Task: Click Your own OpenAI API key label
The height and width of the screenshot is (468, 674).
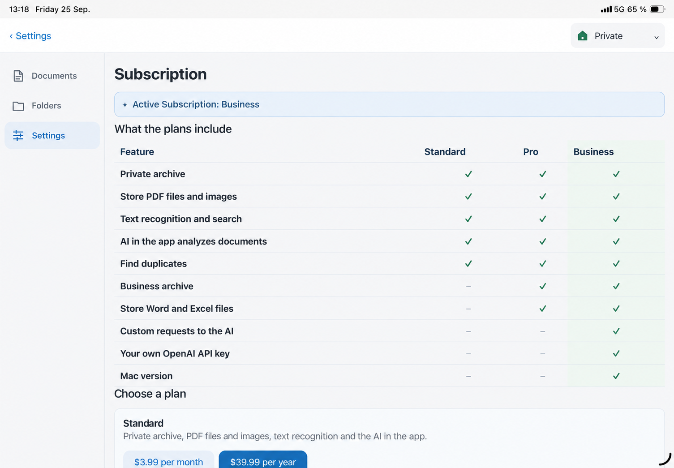Action: click(x=175, y=353)
